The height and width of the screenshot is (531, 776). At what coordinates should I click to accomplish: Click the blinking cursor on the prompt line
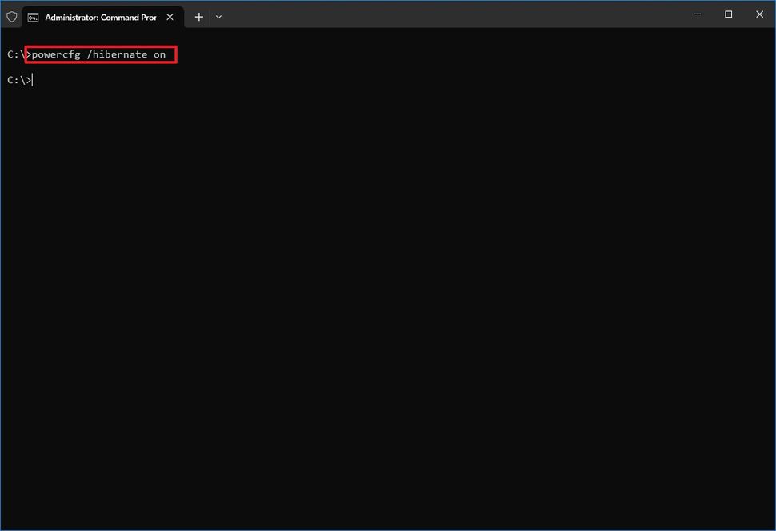32,79
